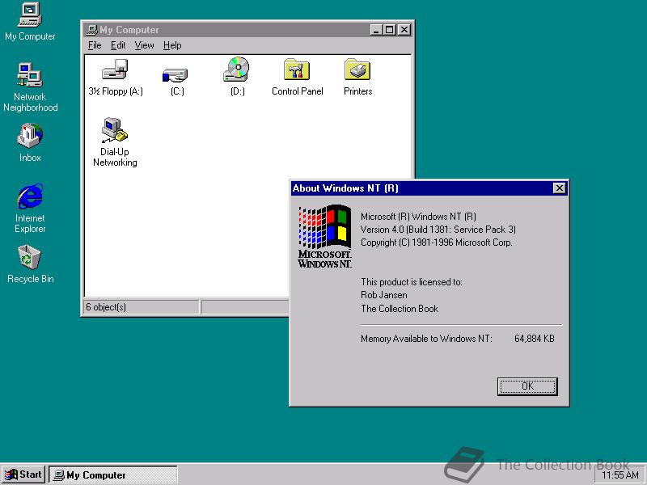Viewport: 647px width, 485px height.
Task: Open the Edit menu in My Computer
Action: [118, 45]
